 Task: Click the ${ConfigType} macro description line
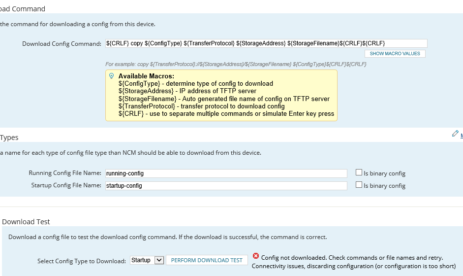pos(196,84)
